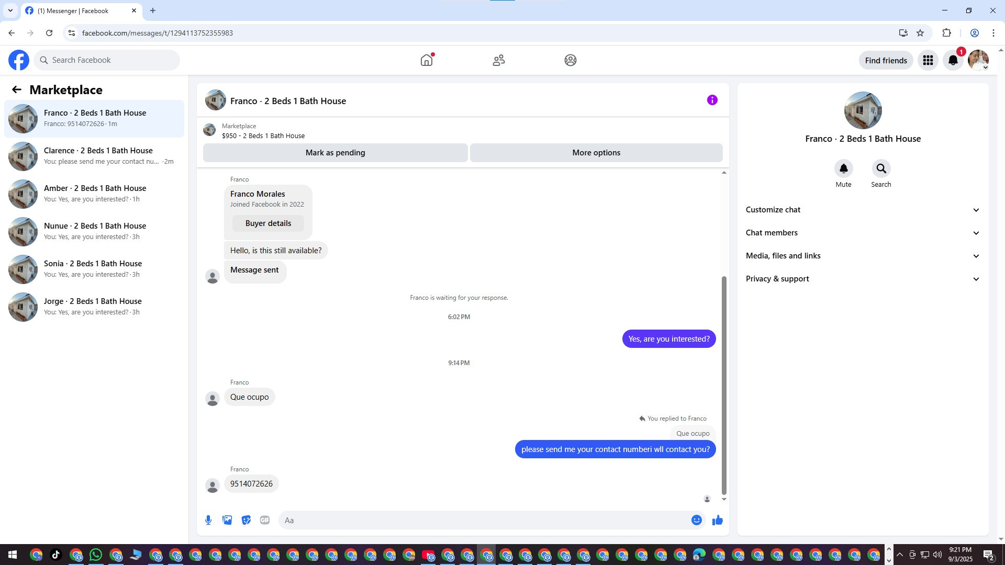1005x565 pixels.
Task: Choose a GIF icon
Action: point(265,520)
